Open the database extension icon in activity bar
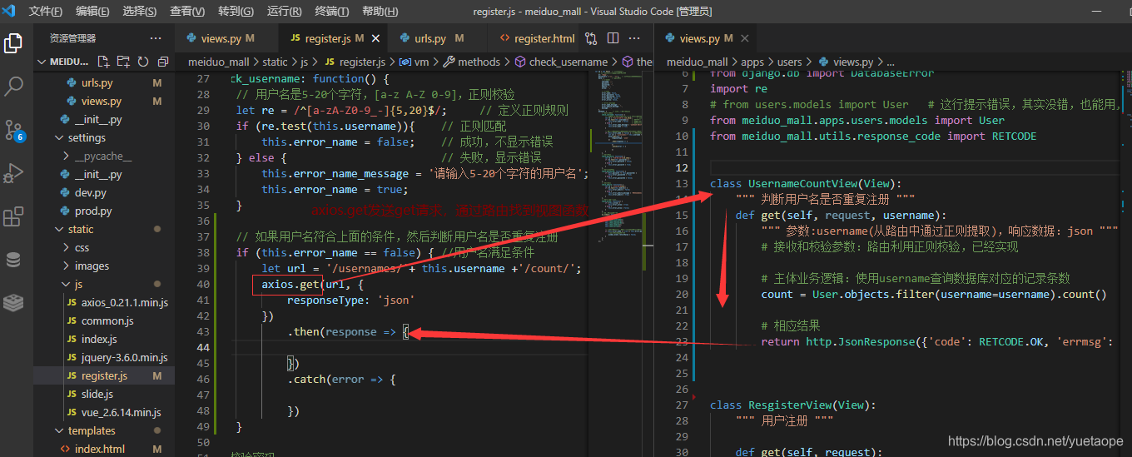Image resolution: width=1132 pixels, height=457 pixels. point(13,261)
